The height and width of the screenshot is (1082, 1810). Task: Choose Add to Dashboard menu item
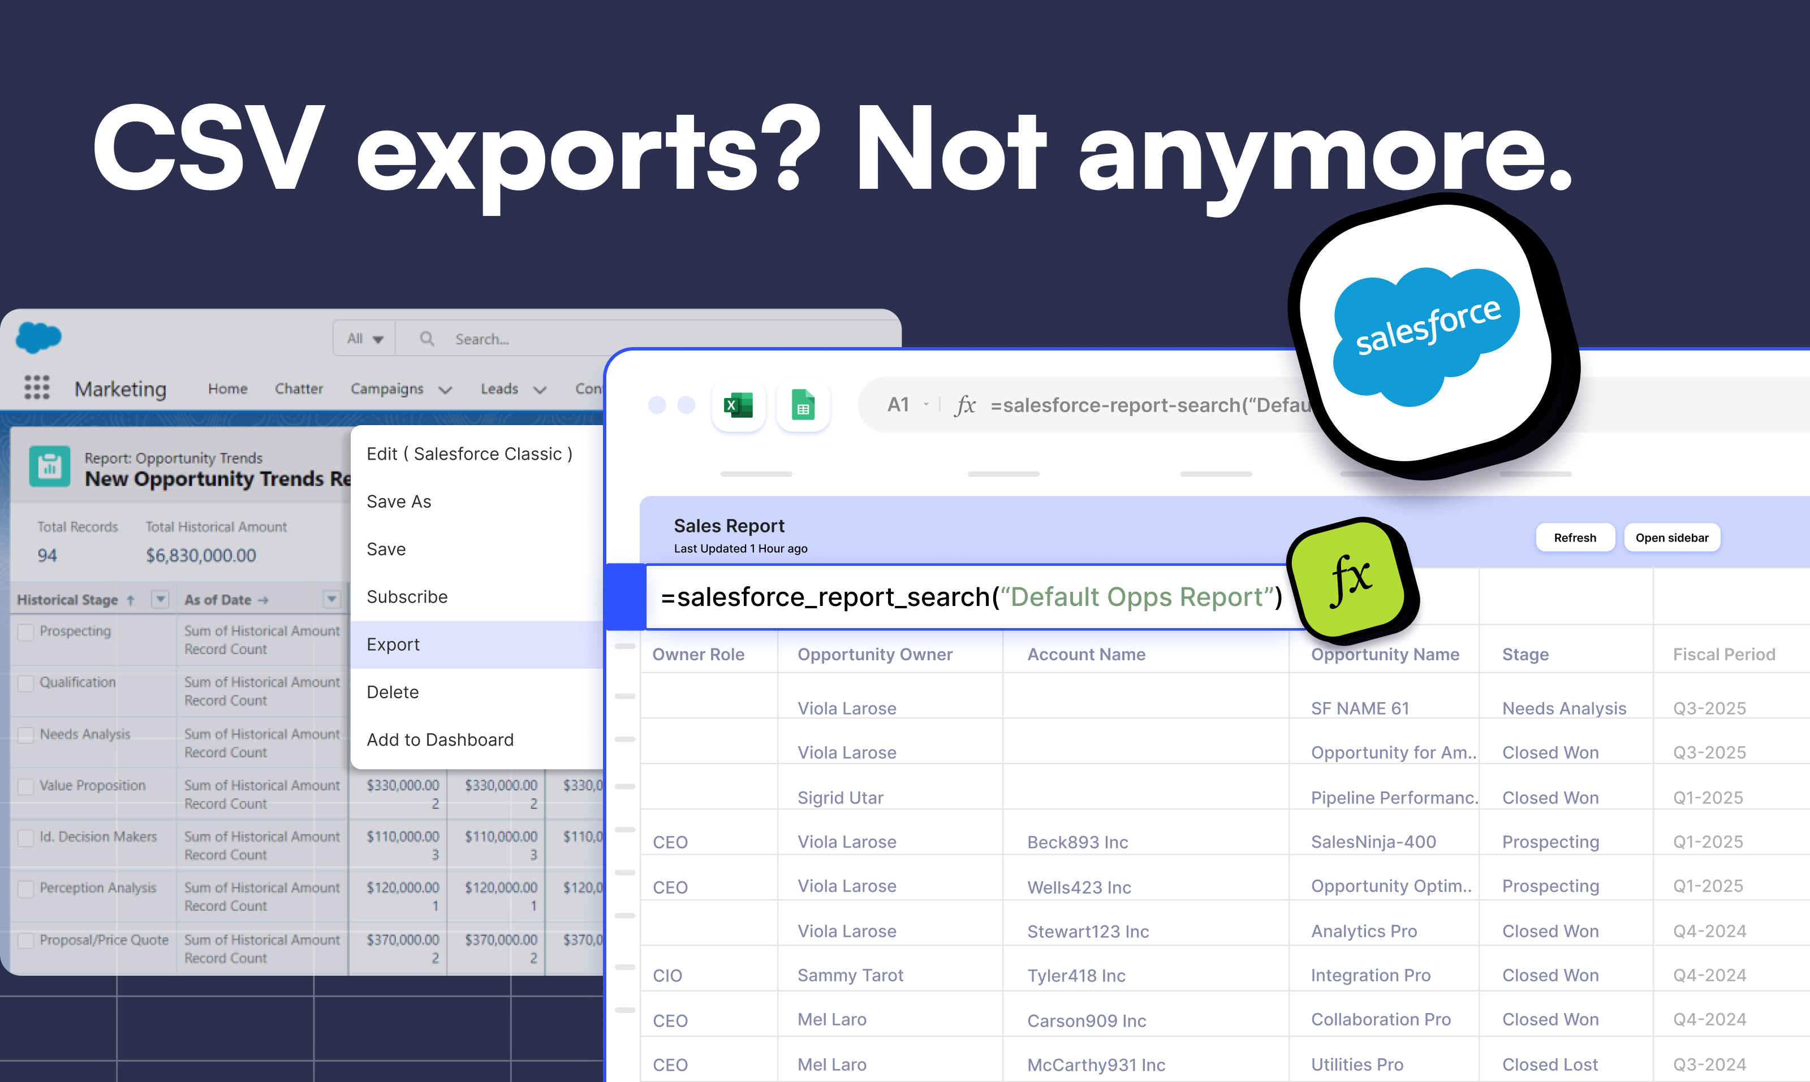[x=477, y=739]
